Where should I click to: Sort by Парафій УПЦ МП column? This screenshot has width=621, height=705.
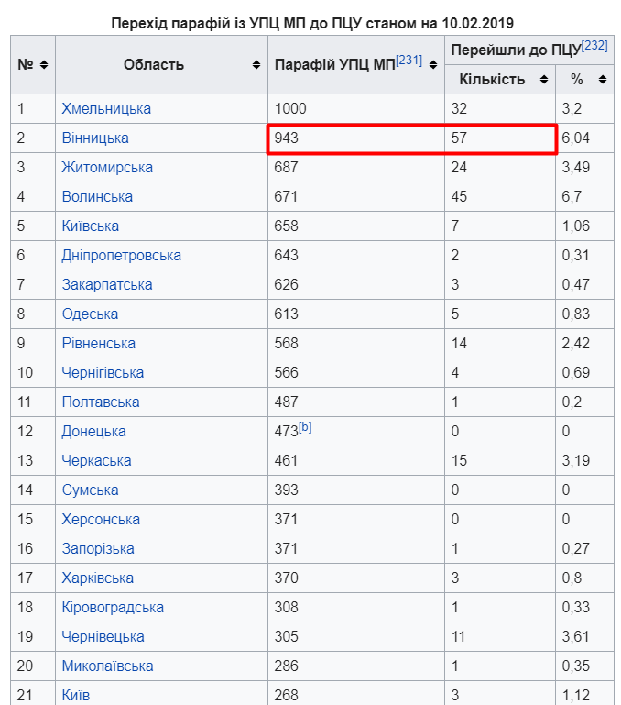432,65
